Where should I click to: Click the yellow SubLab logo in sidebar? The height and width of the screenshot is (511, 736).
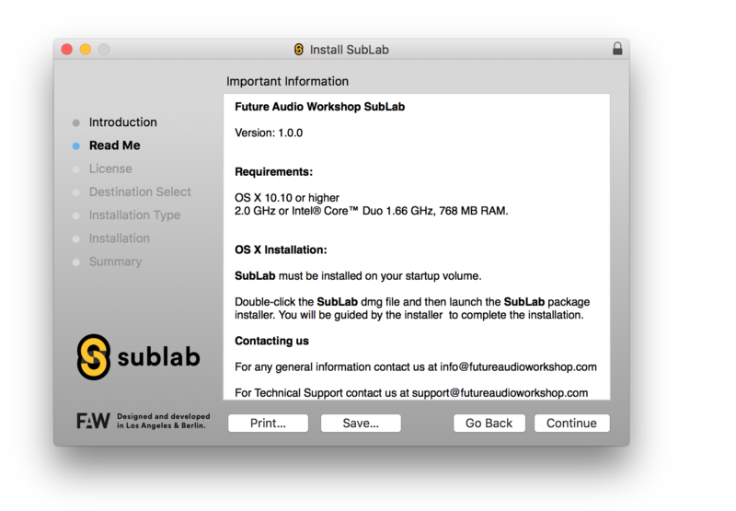point(94,356)
